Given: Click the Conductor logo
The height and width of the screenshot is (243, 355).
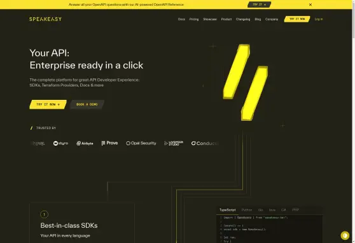Looking at the screenshot, I should (205, 143).
